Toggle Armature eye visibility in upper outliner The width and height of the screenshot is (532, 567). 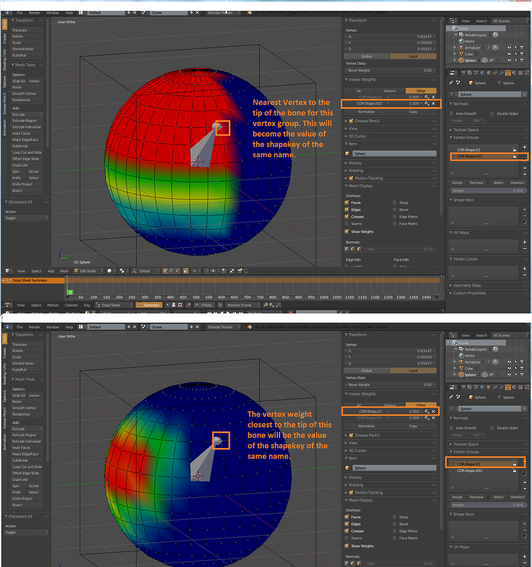(x=509, y=48)
